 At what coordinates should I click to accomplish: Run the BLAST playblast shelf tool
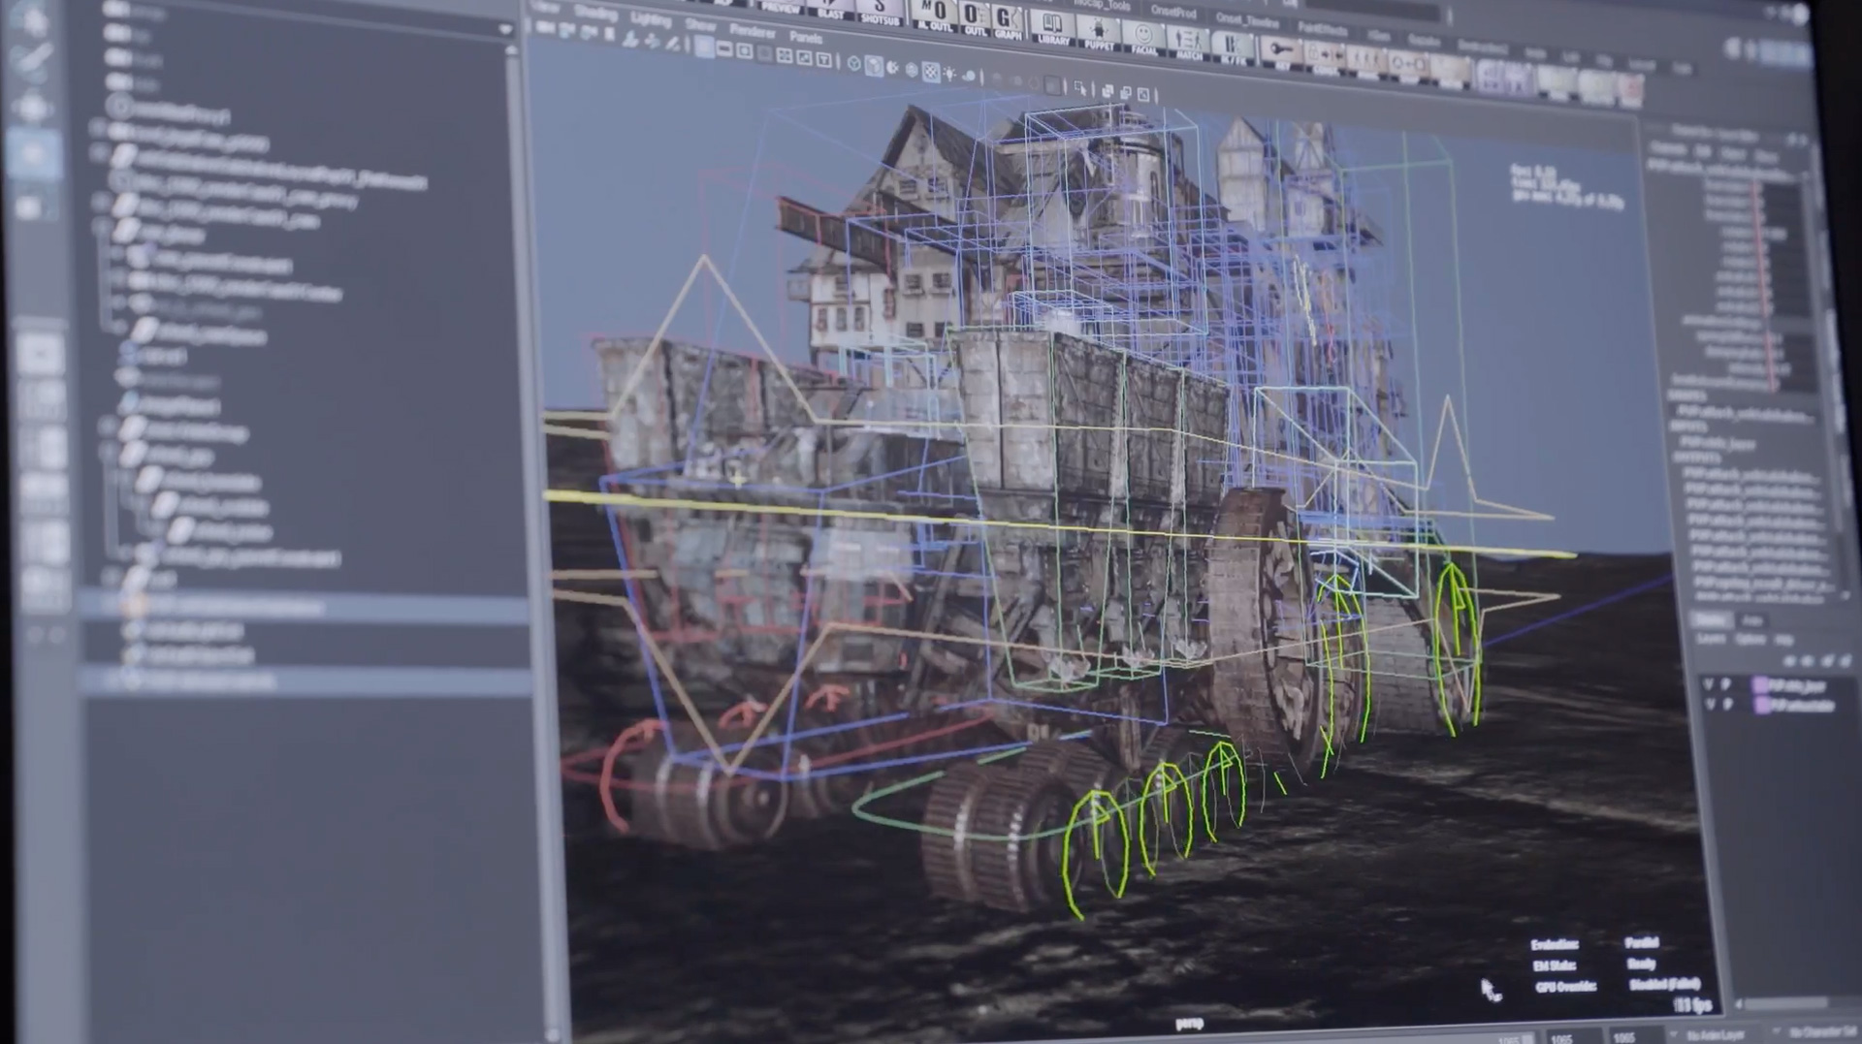831,8
